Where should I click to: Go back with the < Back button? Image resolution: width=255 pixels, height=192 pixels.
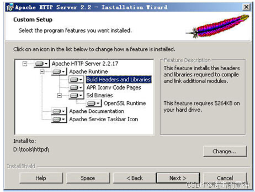[135, 178]
